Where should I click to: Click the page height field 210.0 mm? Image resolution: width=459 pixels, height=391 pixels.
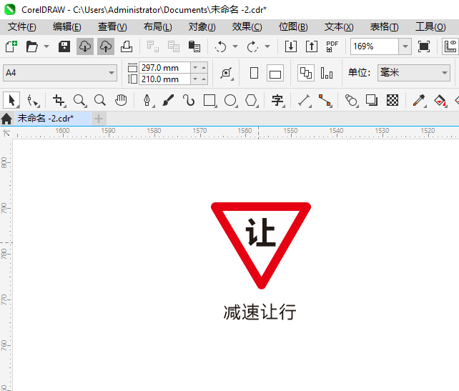164,79
